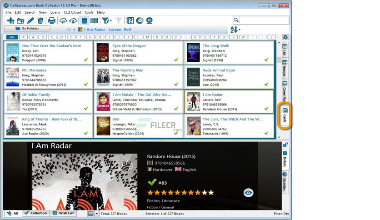Image resolution: width=380 pixels, height=220 pixels.
Task: Click the question-mark notebook icon
Action: [130, 20]
